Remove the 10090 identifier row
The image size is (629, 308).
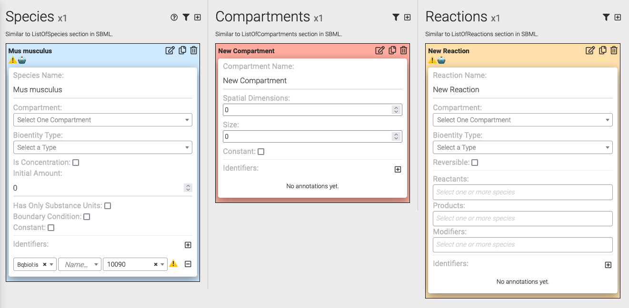pyautogui.click(x=188, y=264)
